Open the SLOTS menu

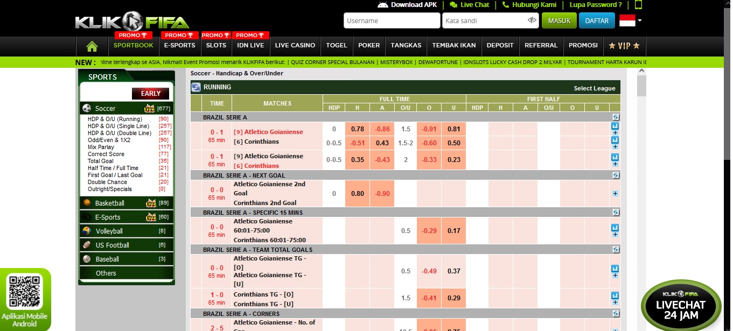tap(216, 45)
